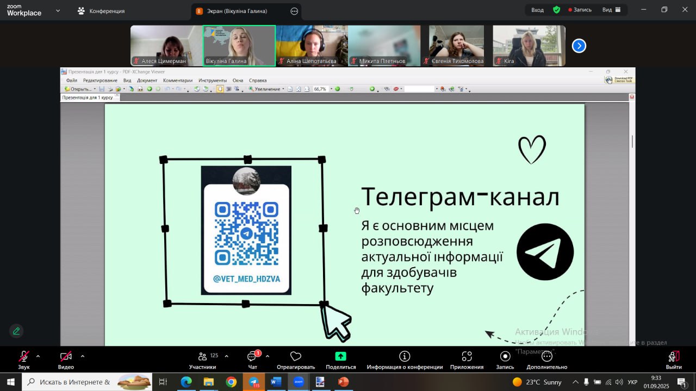Open Word from the taskbar

[x=276, y=382]
